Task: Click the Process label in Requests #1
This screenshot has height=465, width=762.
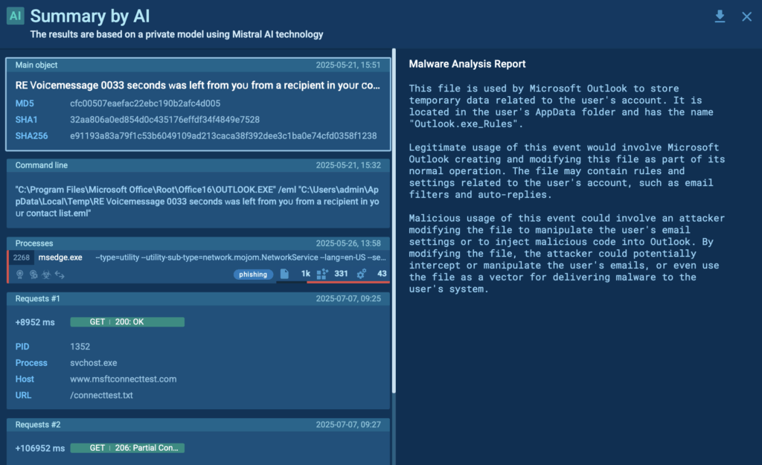Action: pos(31,363)
